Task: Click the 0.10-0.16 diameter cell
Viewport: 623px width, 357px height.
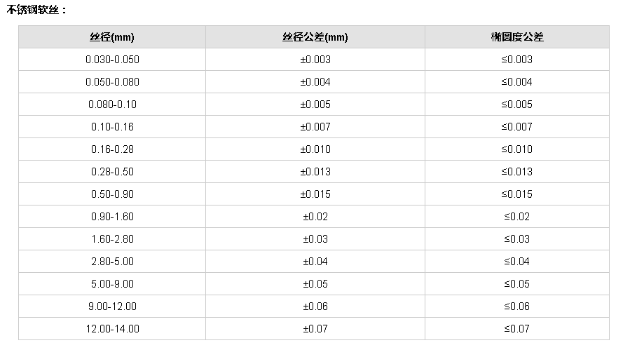Action: coord(112,127)
